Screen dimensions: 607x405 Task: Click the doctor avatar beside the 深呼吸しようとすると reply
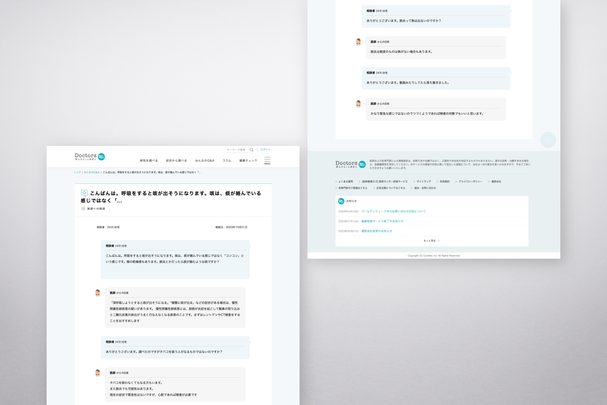pos(98,293)
